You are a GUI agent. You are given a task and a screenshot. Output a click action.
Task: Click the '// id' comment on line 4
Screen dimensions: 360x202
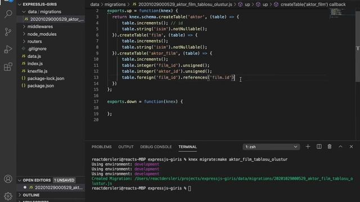[177, 23]
